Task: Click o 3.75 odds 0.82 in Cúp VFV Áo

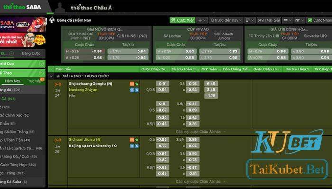Action: (220, 51)
